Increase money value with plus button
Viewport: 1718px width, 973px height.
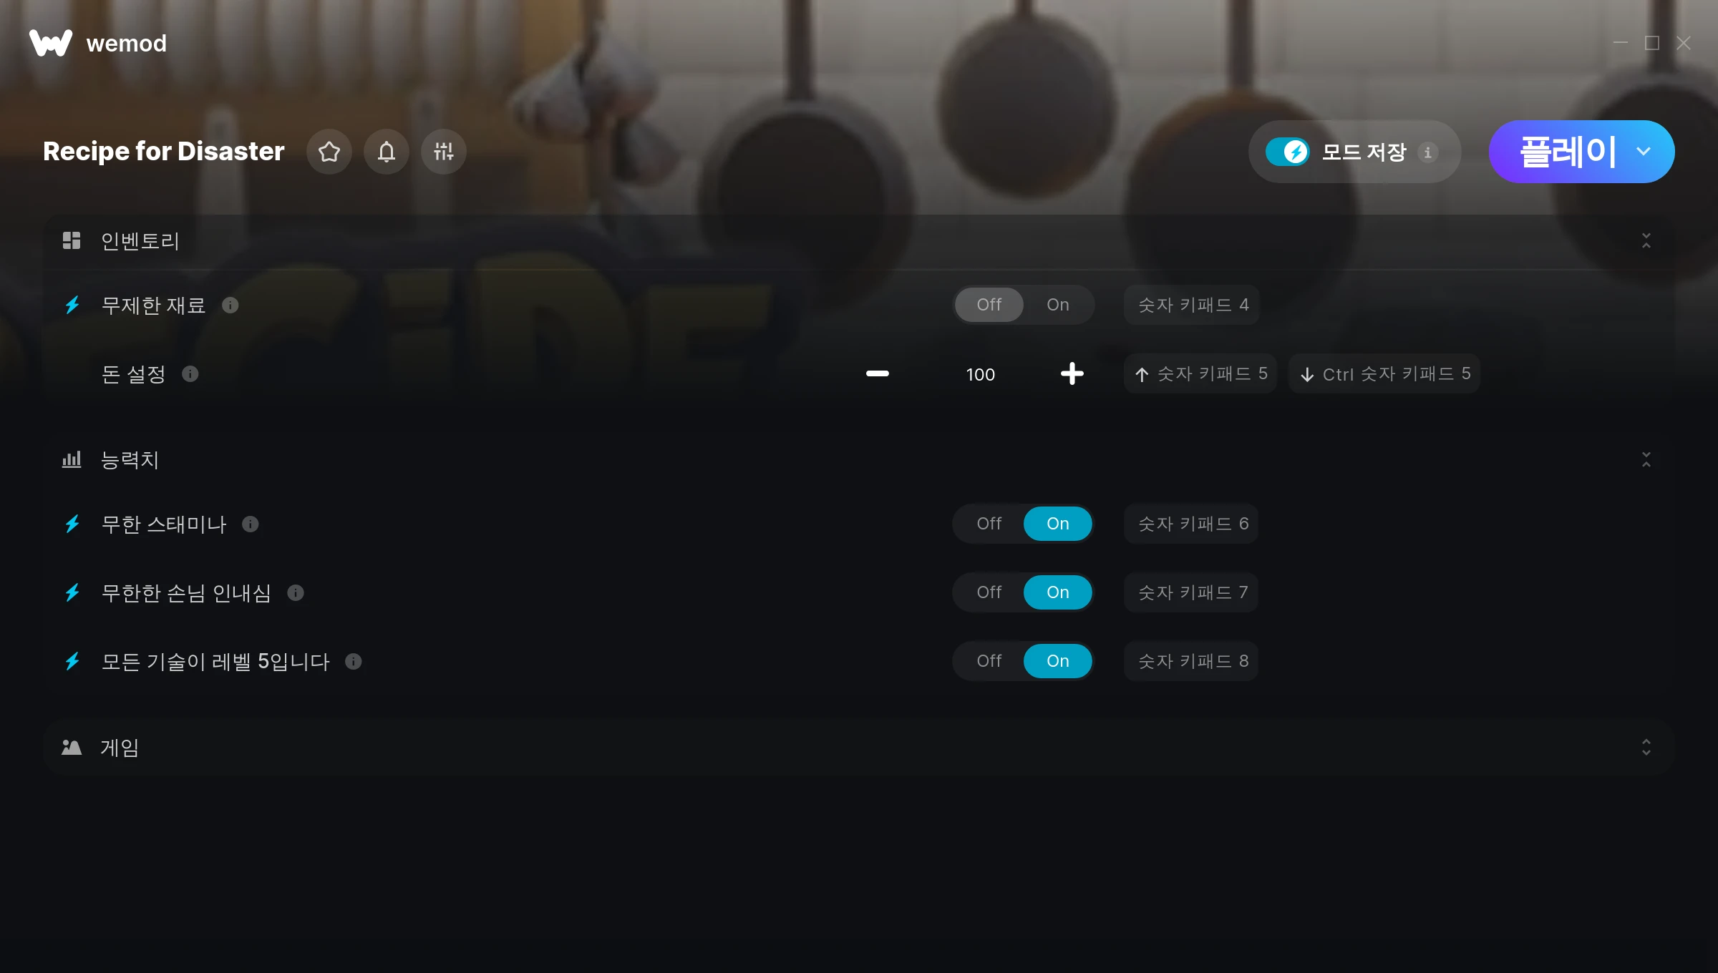(1072, 373)
